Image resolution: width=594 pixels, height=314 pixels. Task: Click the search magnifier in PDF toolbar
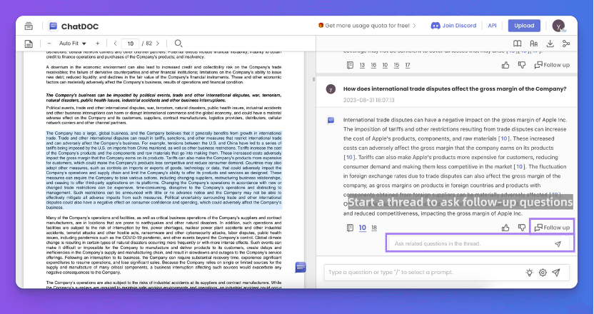(178, 44)
